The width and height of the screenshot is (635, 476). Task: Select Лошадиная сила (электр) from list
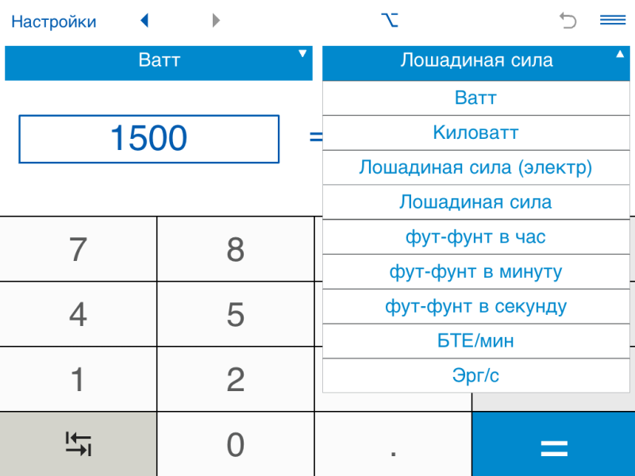tap(475, 167)
